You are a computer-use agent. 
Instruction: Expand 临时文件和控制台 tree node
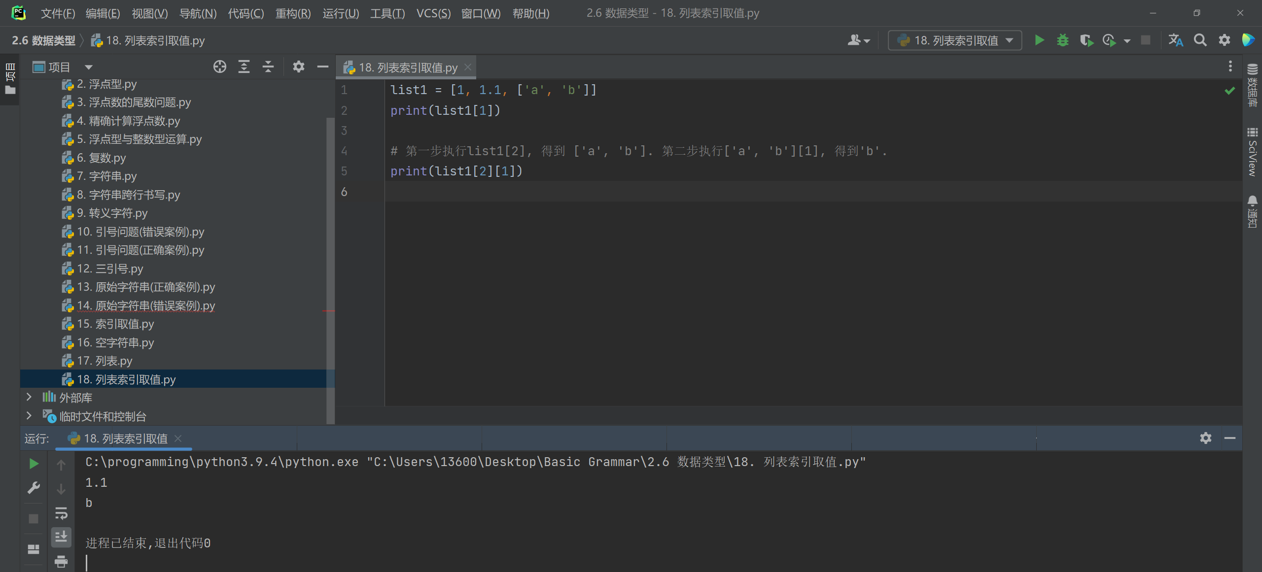point(29,416)
